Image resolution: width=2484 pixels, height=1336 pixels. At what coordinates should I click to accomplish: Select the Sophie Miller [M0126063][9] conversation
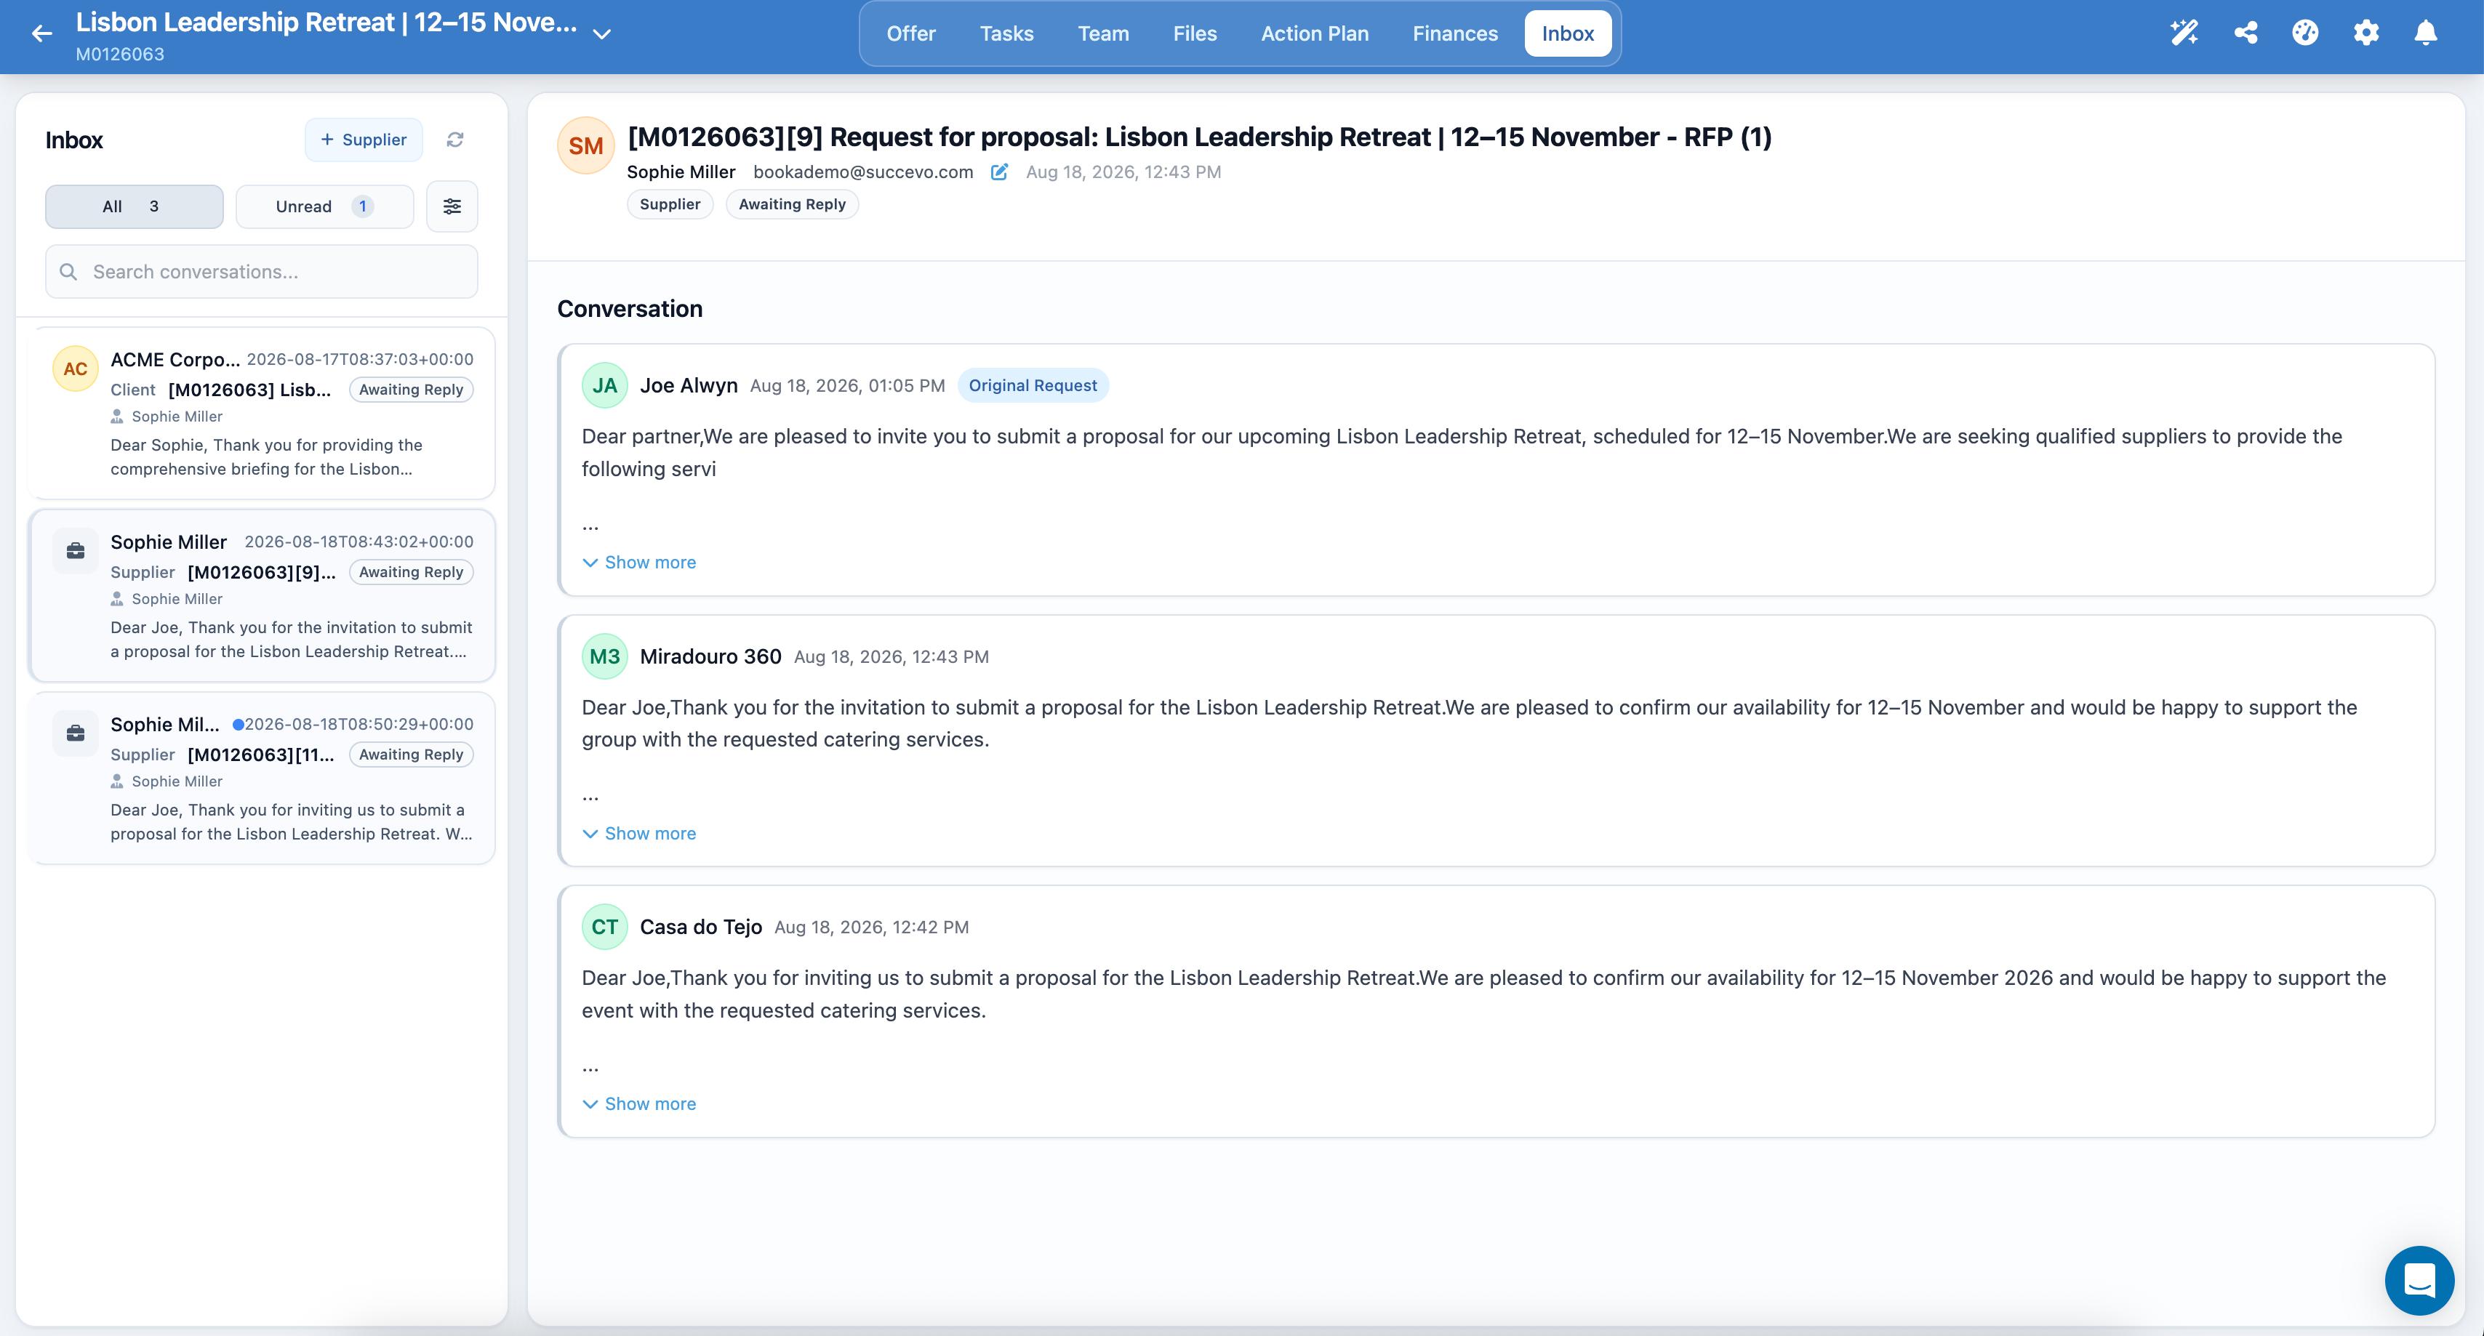tap(263, 596)
